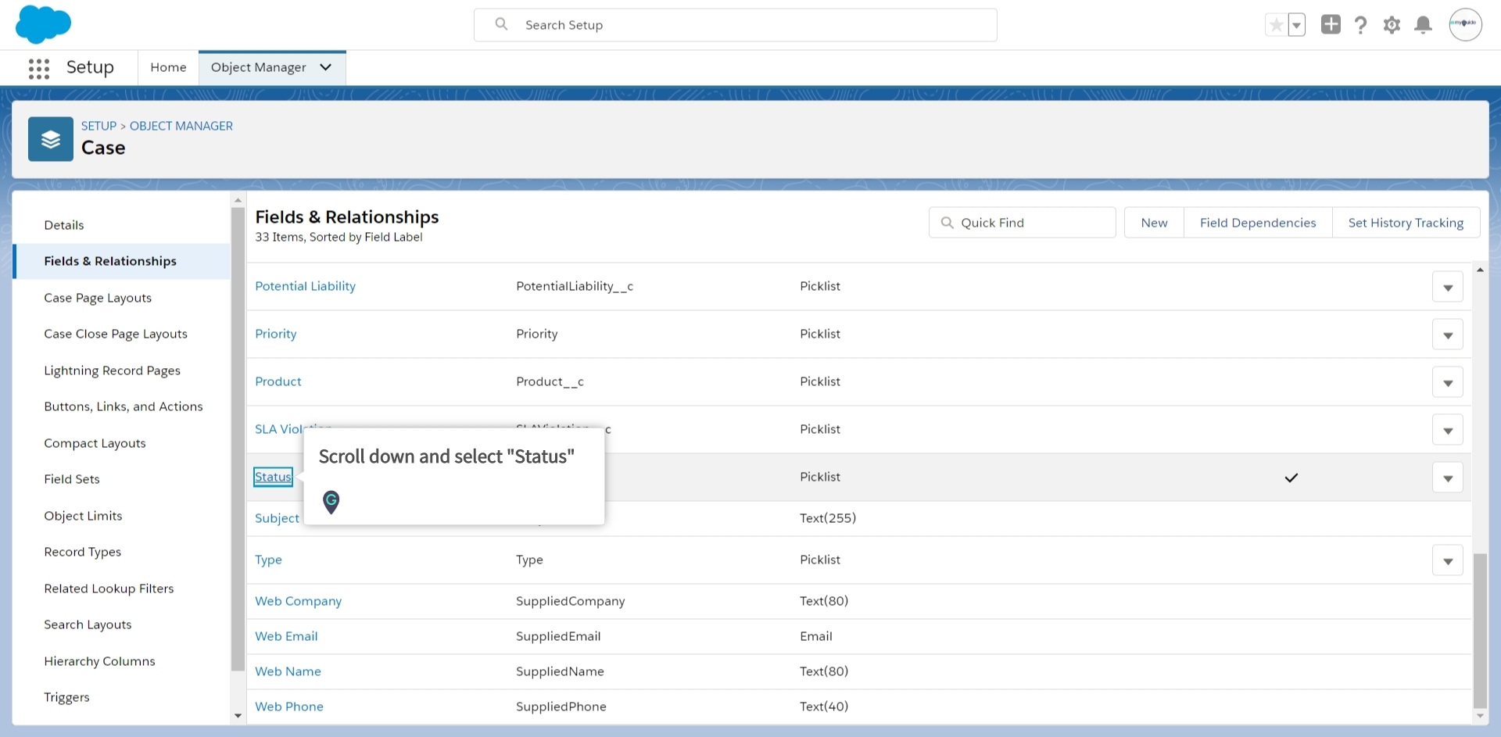Image resolution: width=1501 pixels, height=737 pixels.
Task: Open the Web Phone field
Action: tap(288, 707)
